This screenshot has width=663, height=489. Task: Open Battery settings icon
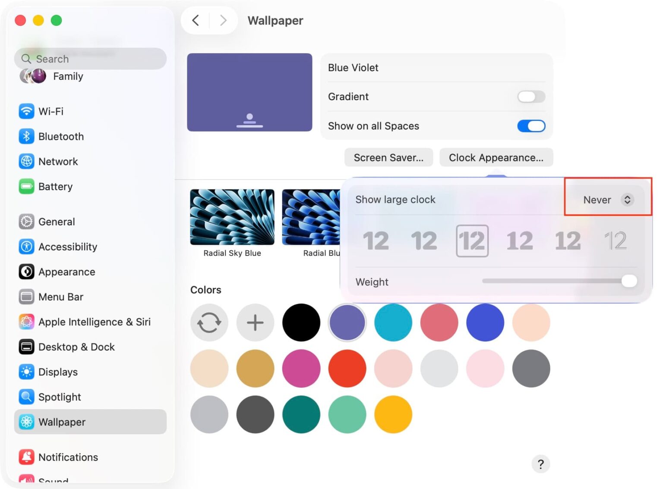26,186
